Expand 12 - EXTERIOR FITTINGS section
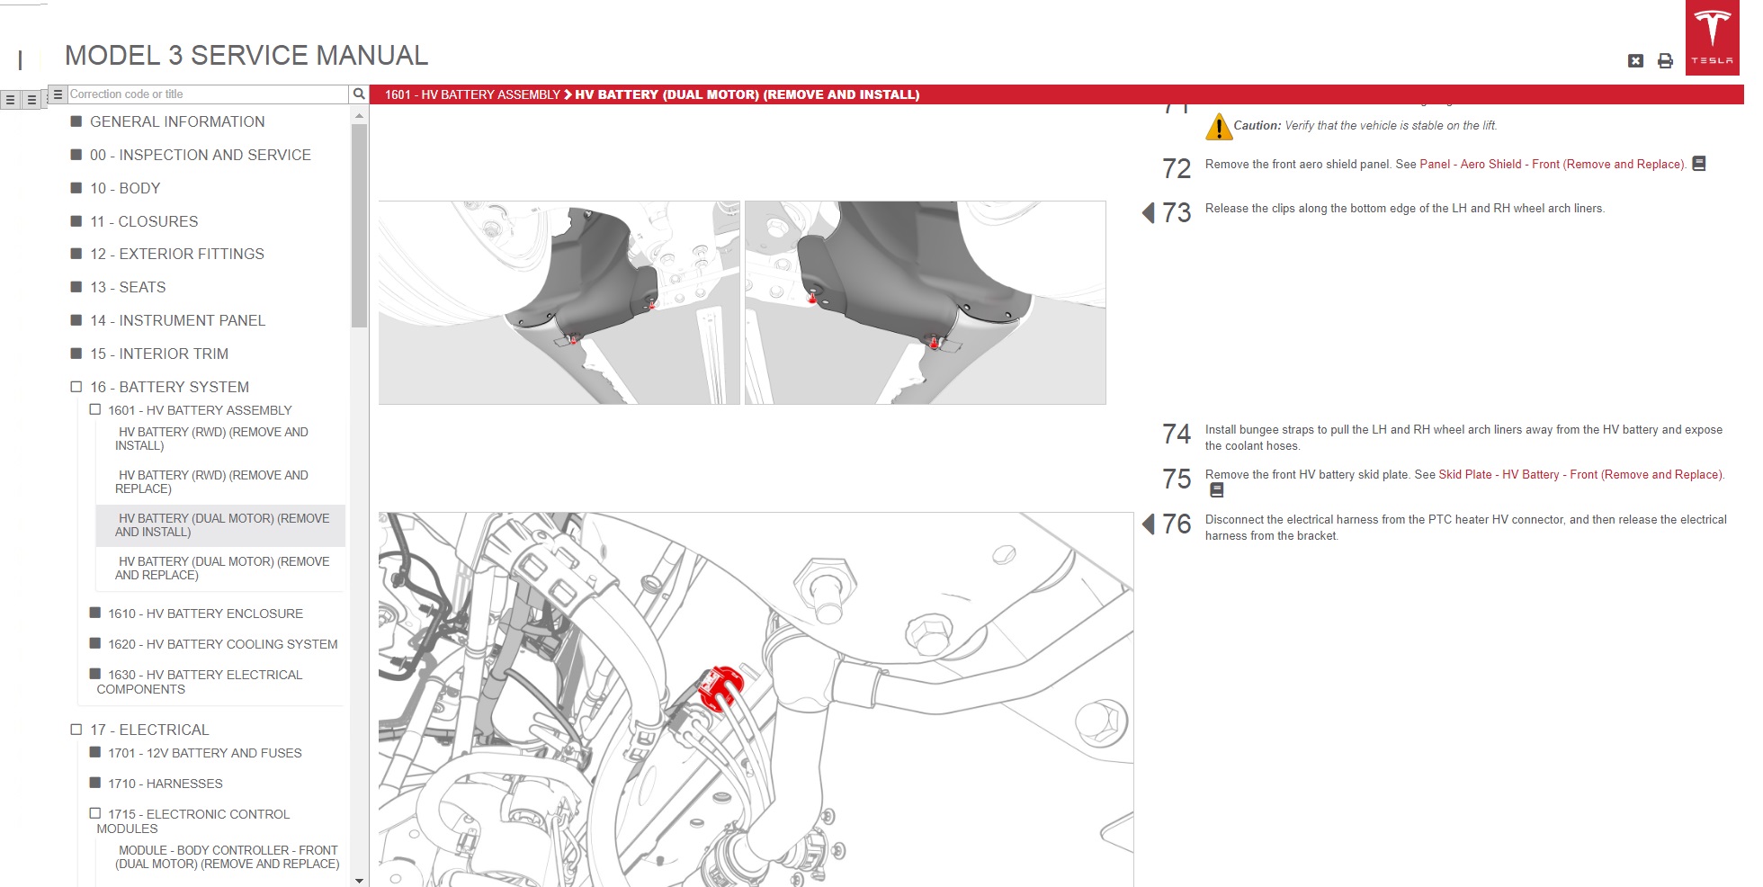The width and height of the screenshot is (1763, 887). pyautogui.click(x=76, y=254)
